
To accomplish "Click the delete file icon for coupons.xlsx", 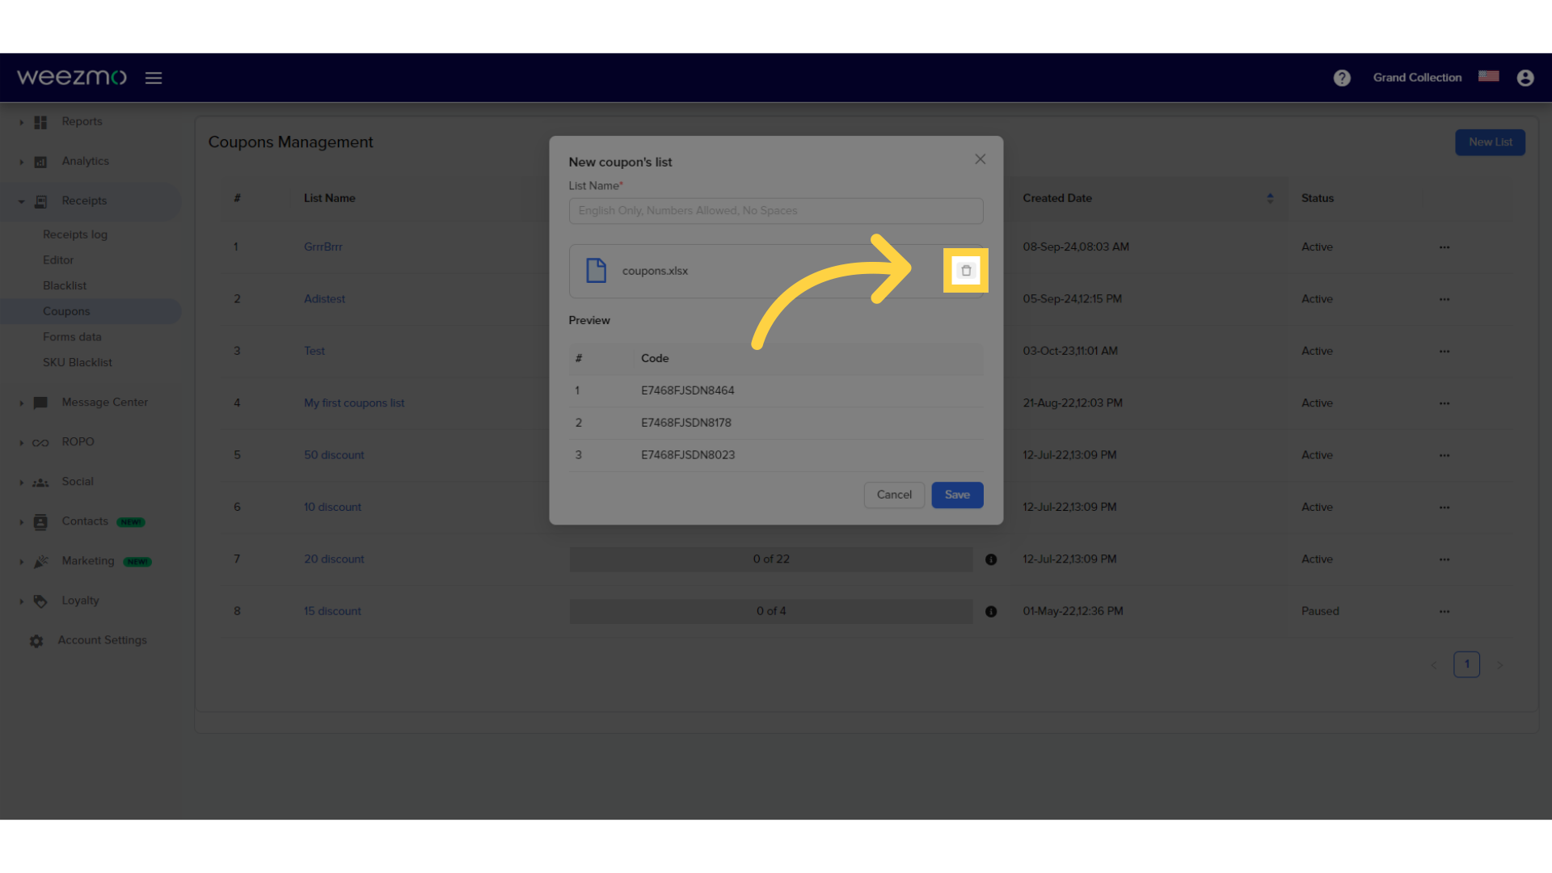I will click(966, 270).
